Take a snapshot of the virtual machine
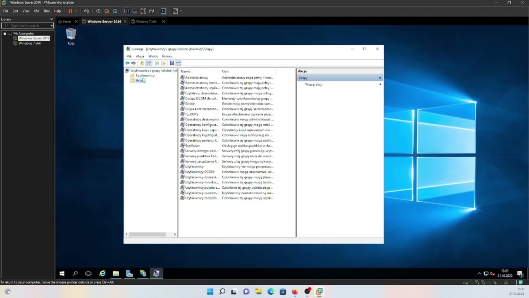The width and height of the screenshot is (529, 298). 98,11
